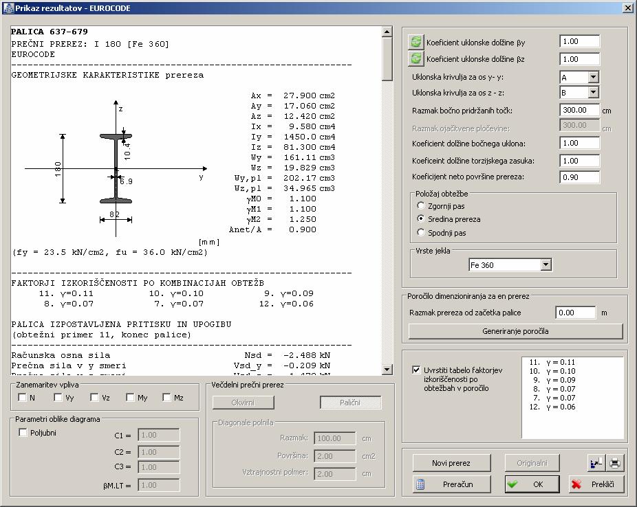Enable the Vz neglect checkbox
This screenshot has height=507, width=637.
94,398
